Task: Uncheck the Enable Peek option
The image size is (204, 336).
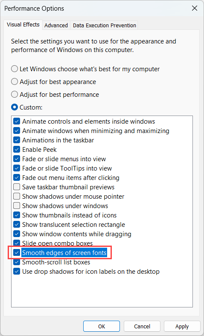Action: click(17, 150)
